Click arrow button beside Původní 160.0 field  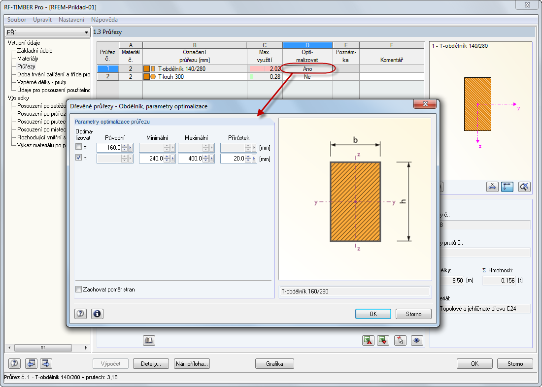pos(130,148)
